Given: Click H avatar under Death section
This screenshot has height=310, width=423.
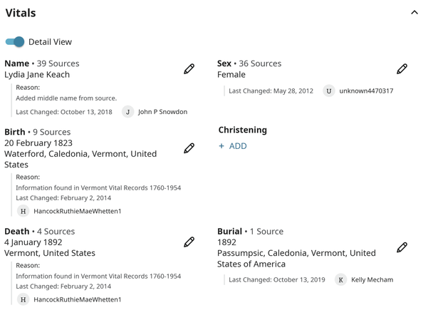Looking at the screenshot, I should pos(23,299).
